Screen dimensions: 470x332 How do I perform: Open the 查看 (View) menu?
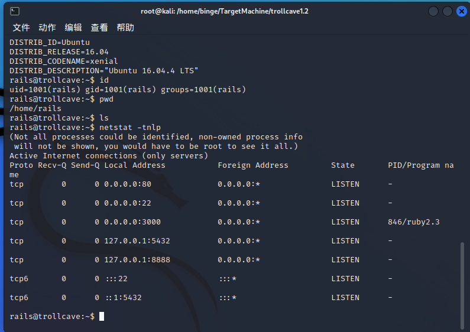[x=99, y=28]
